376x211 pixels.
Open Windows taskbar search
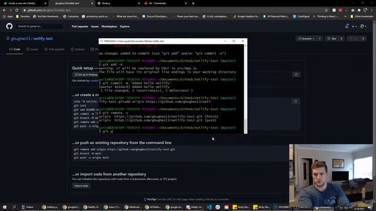click(x=14, y=207)
